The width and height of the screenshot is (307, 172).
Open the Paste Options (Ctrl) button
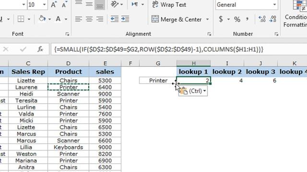click(193, 91)
